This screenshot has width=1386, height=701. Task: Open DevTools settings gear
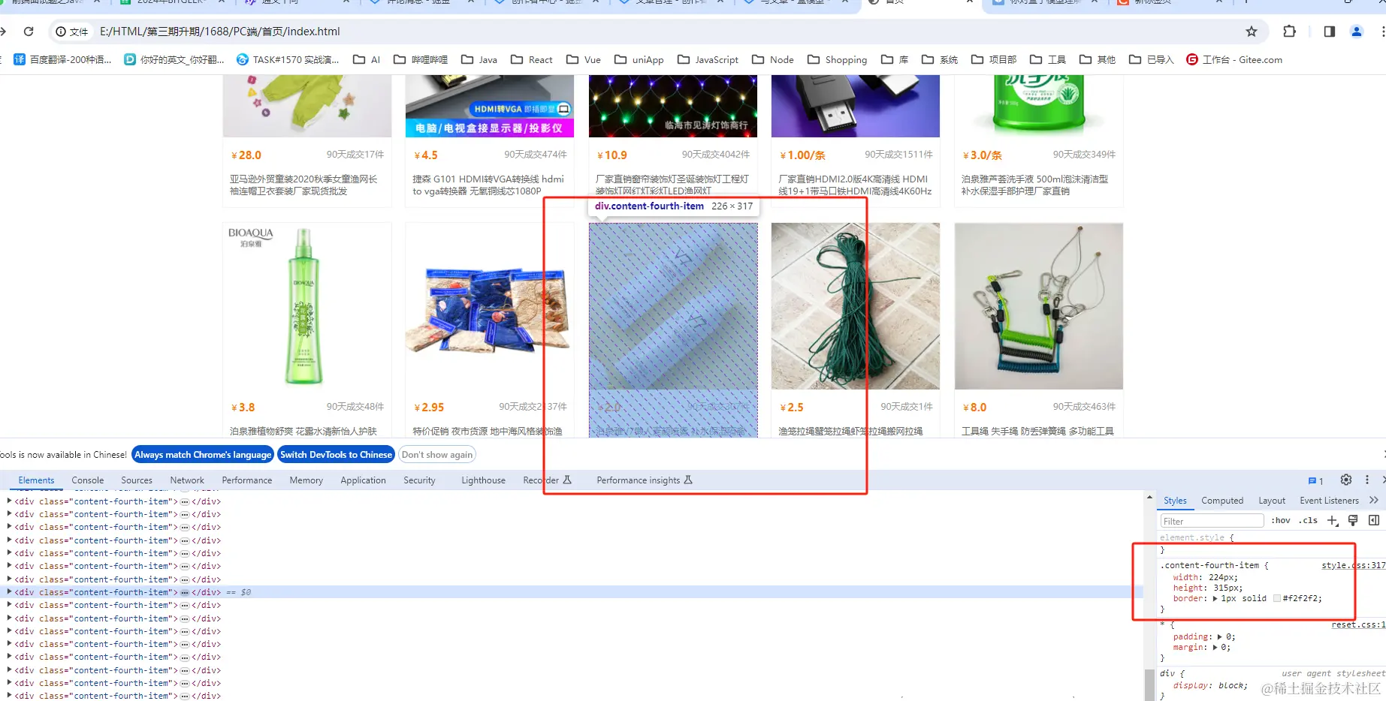click(x=1346, y=480)
